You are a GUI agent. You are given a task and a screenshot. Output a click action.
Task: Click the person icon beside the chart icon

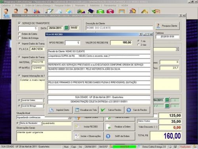(x=26, y=11)
